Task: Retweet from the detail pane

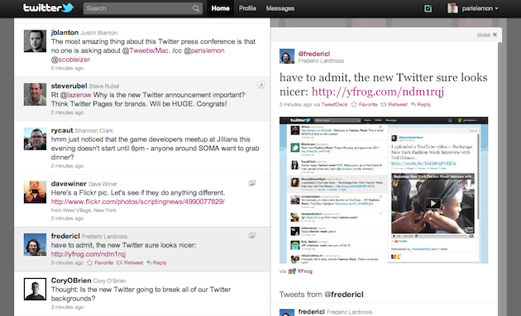Action: (x=394, y=105)
